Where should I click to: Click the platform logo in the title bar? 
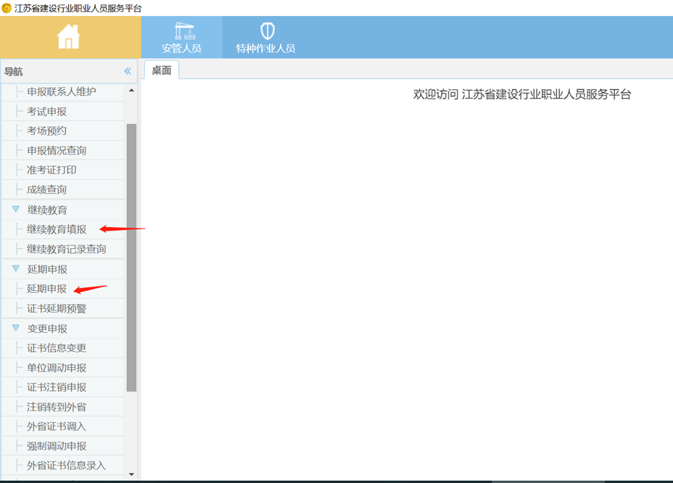[7, 8]
